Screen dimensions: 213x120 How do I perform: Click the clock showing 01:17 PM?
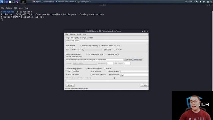[x=189, y=2]
